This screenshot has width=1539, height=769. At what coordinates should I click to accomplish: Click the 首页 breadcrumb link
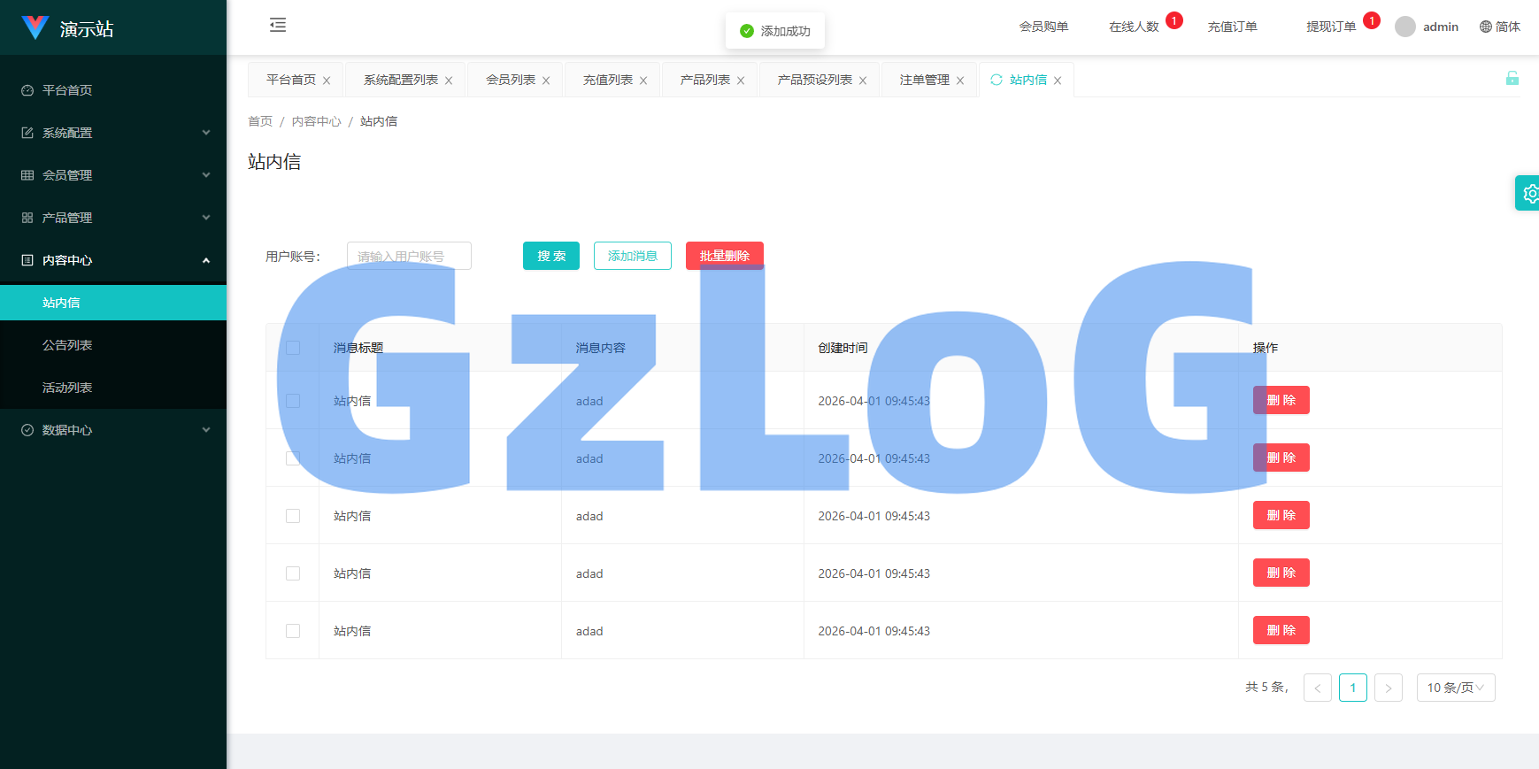coord(260,121)
